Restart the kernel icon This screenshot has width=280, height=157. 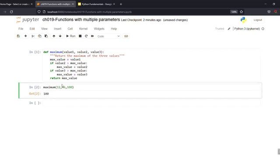click(x=86, y=36)
